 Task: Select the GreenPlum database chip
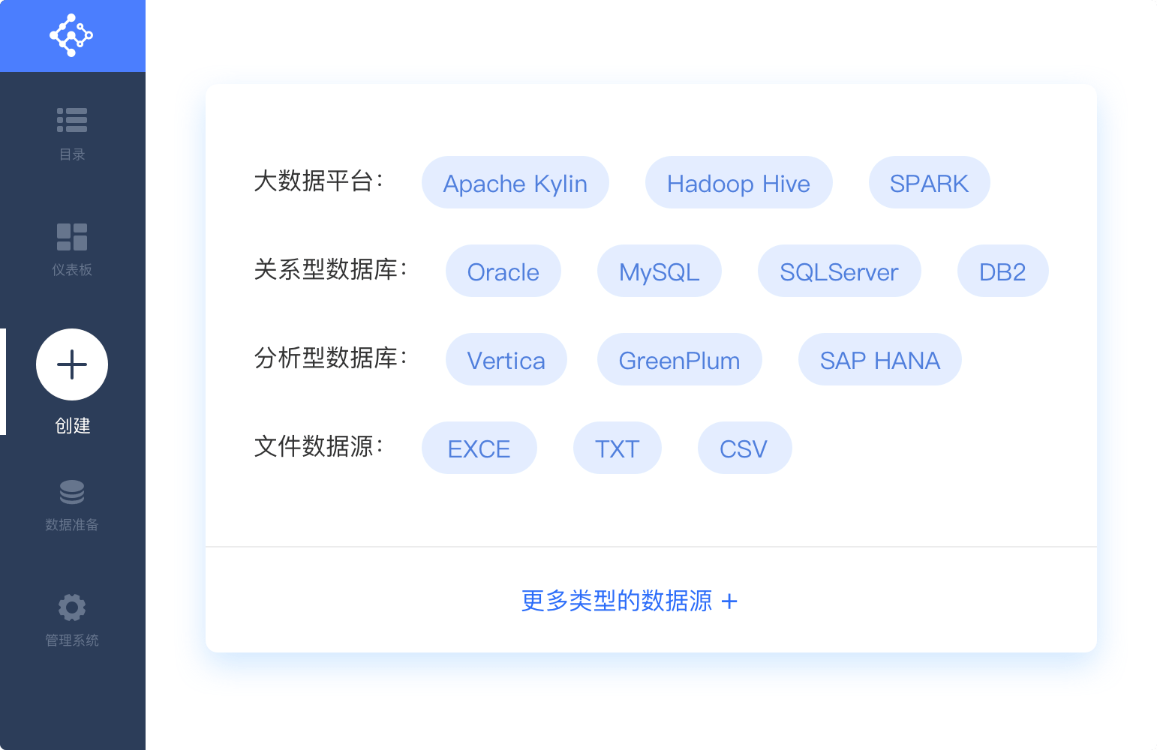pos(679,360)
